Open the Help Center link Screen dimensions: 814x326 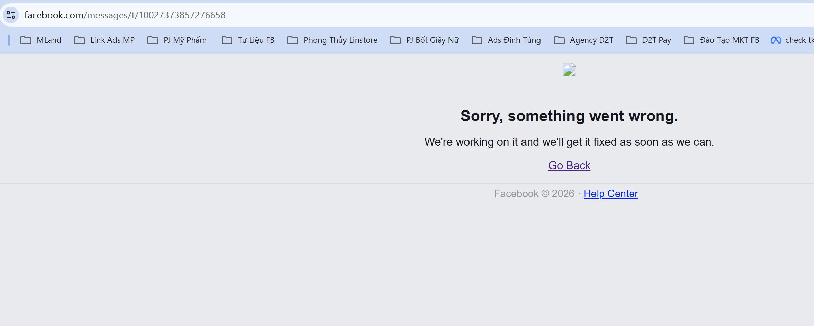click(611, 194)
